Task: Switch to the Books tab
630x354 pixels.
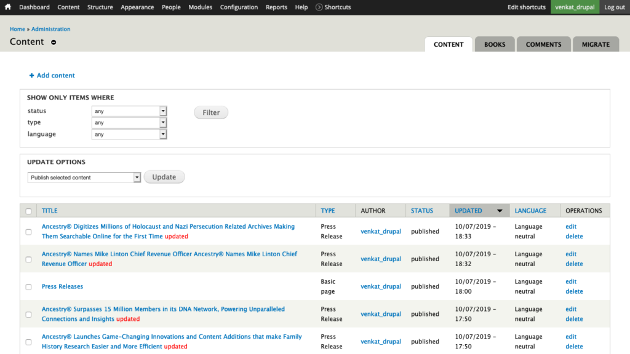Action: (x=495, y=44)
